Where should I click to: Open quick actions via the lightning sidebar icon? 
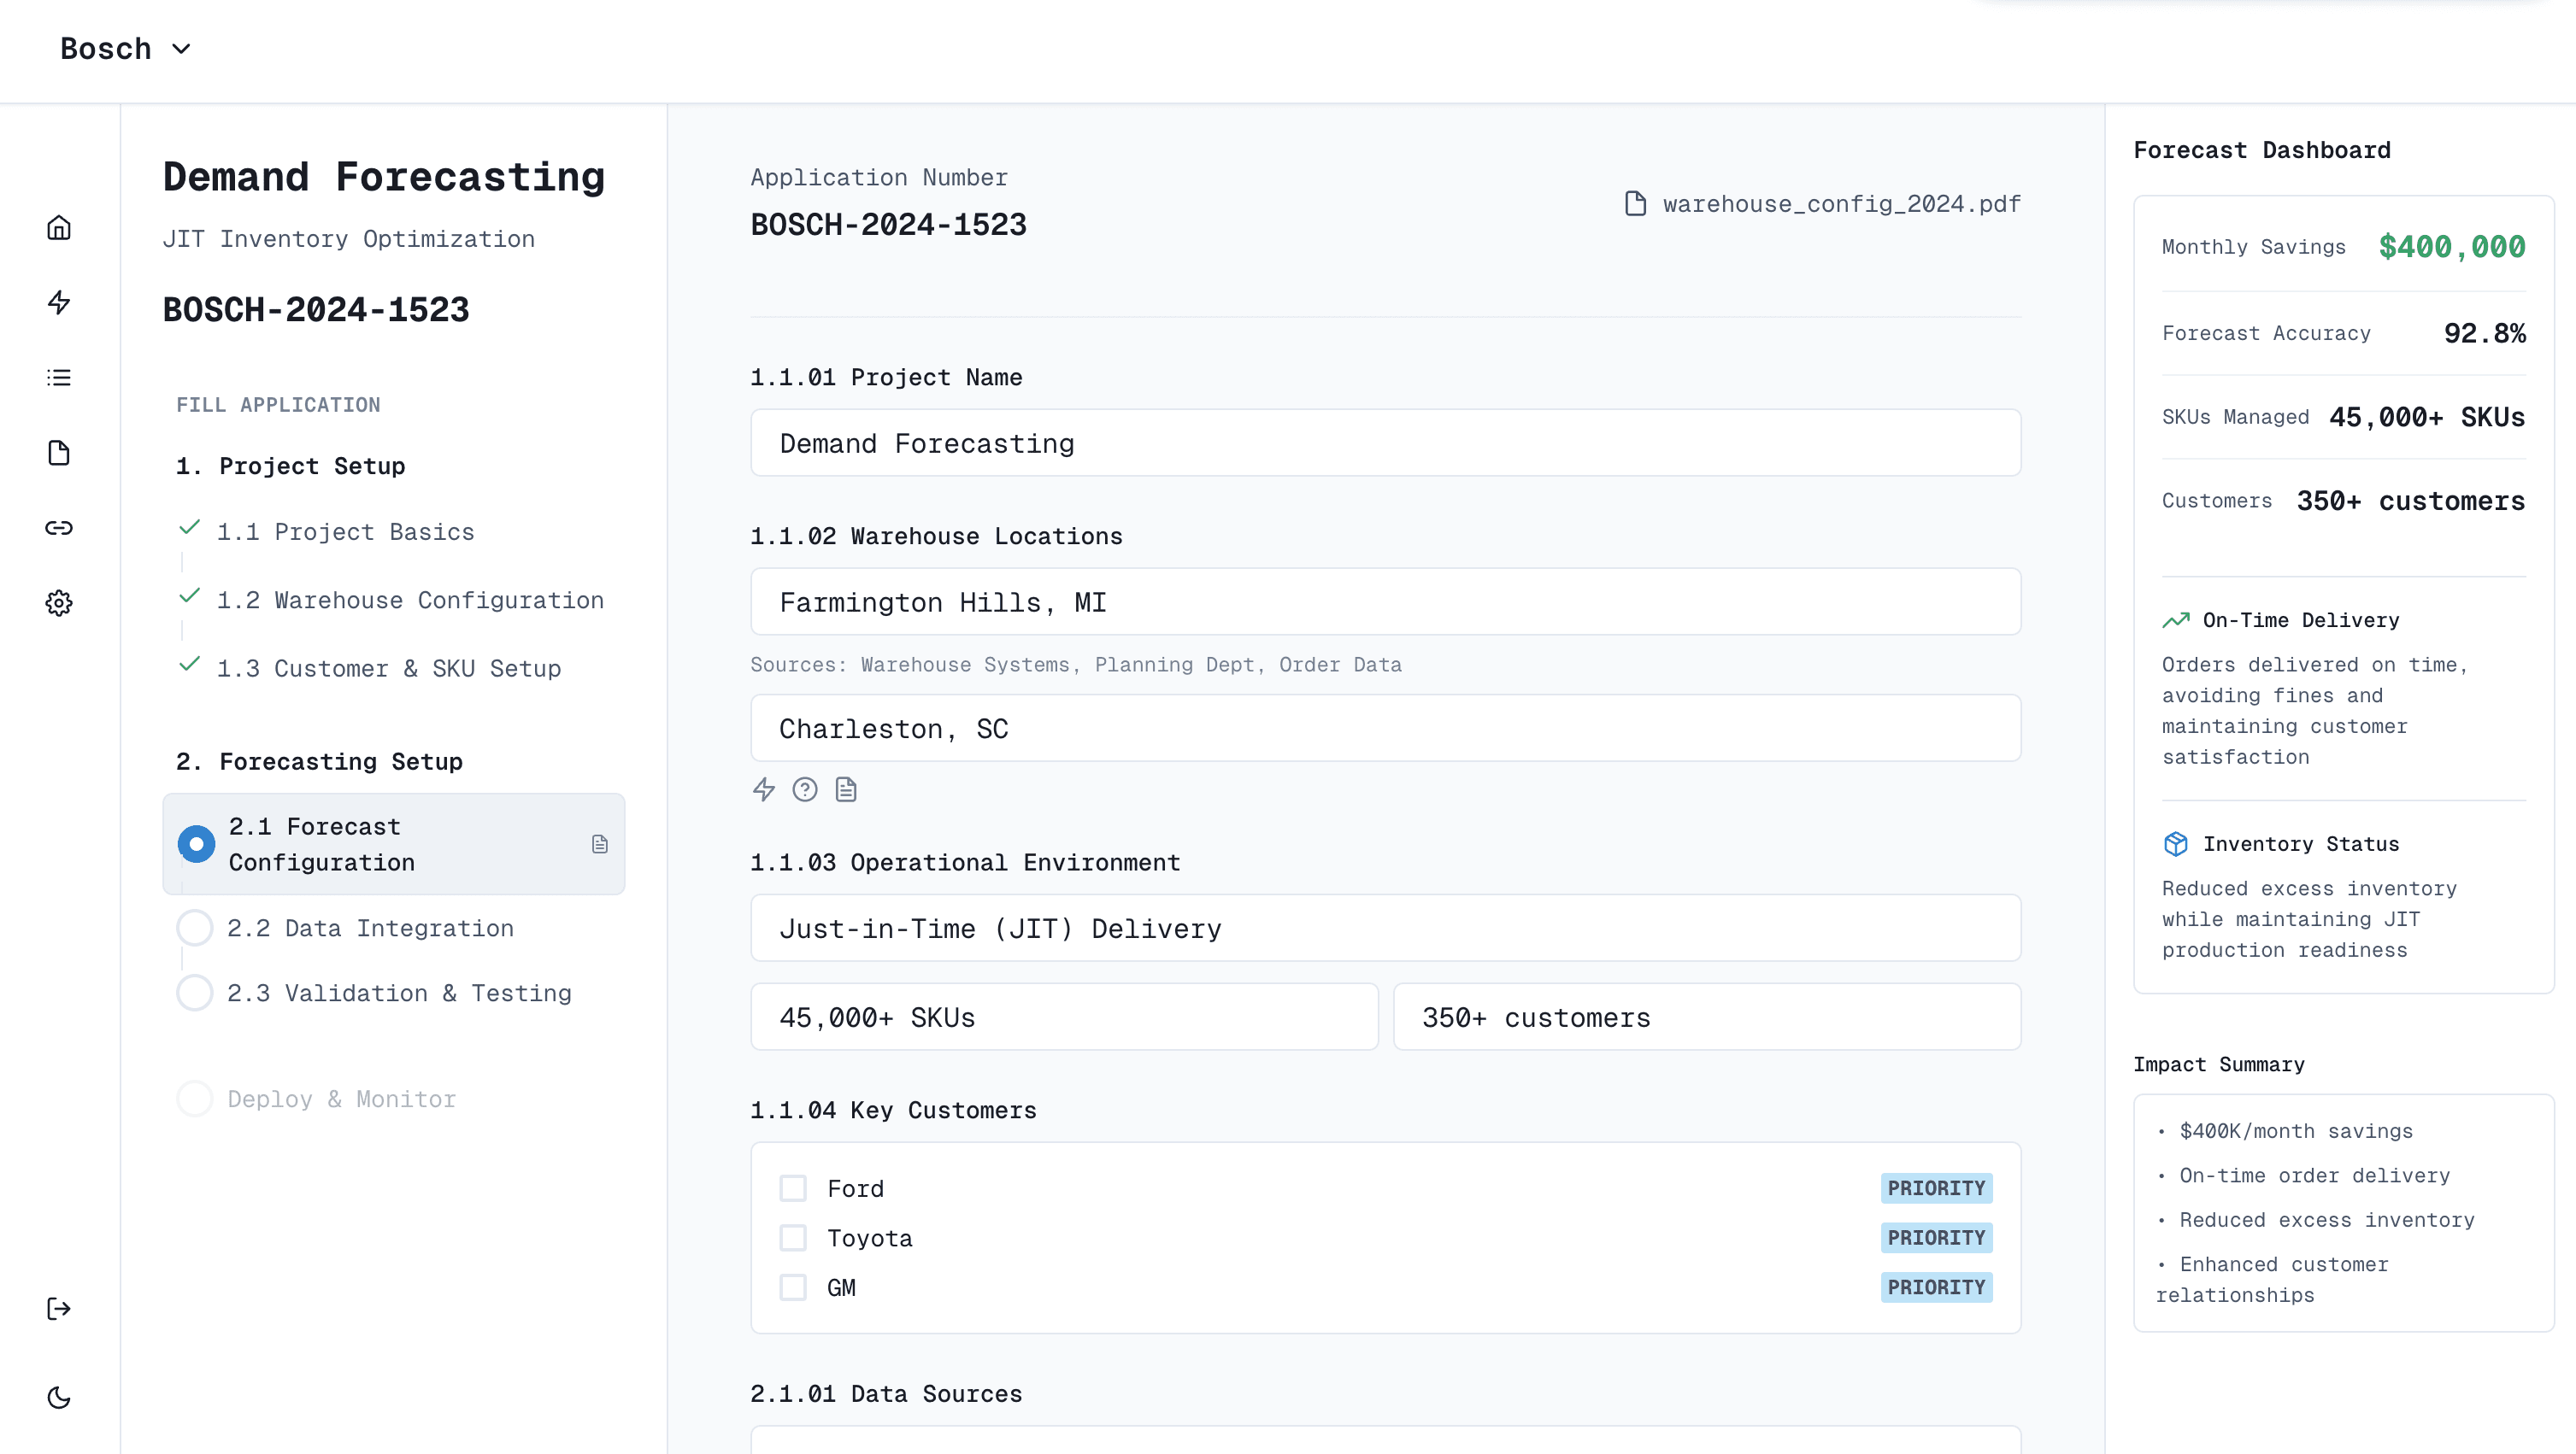[x=59, y=302]
